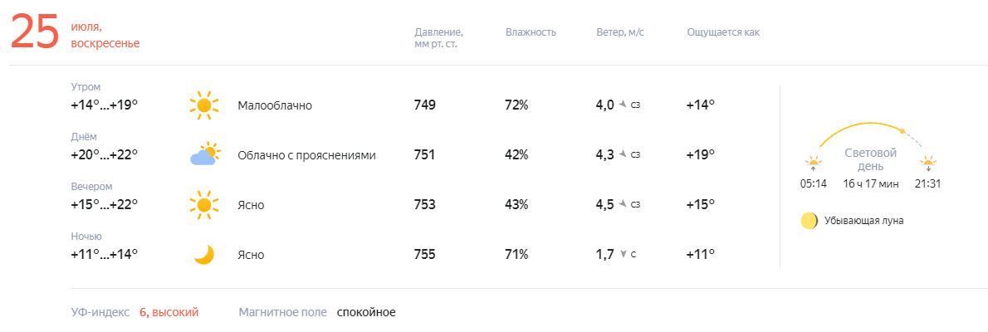Click the июля, воскресенье date label

105,36
